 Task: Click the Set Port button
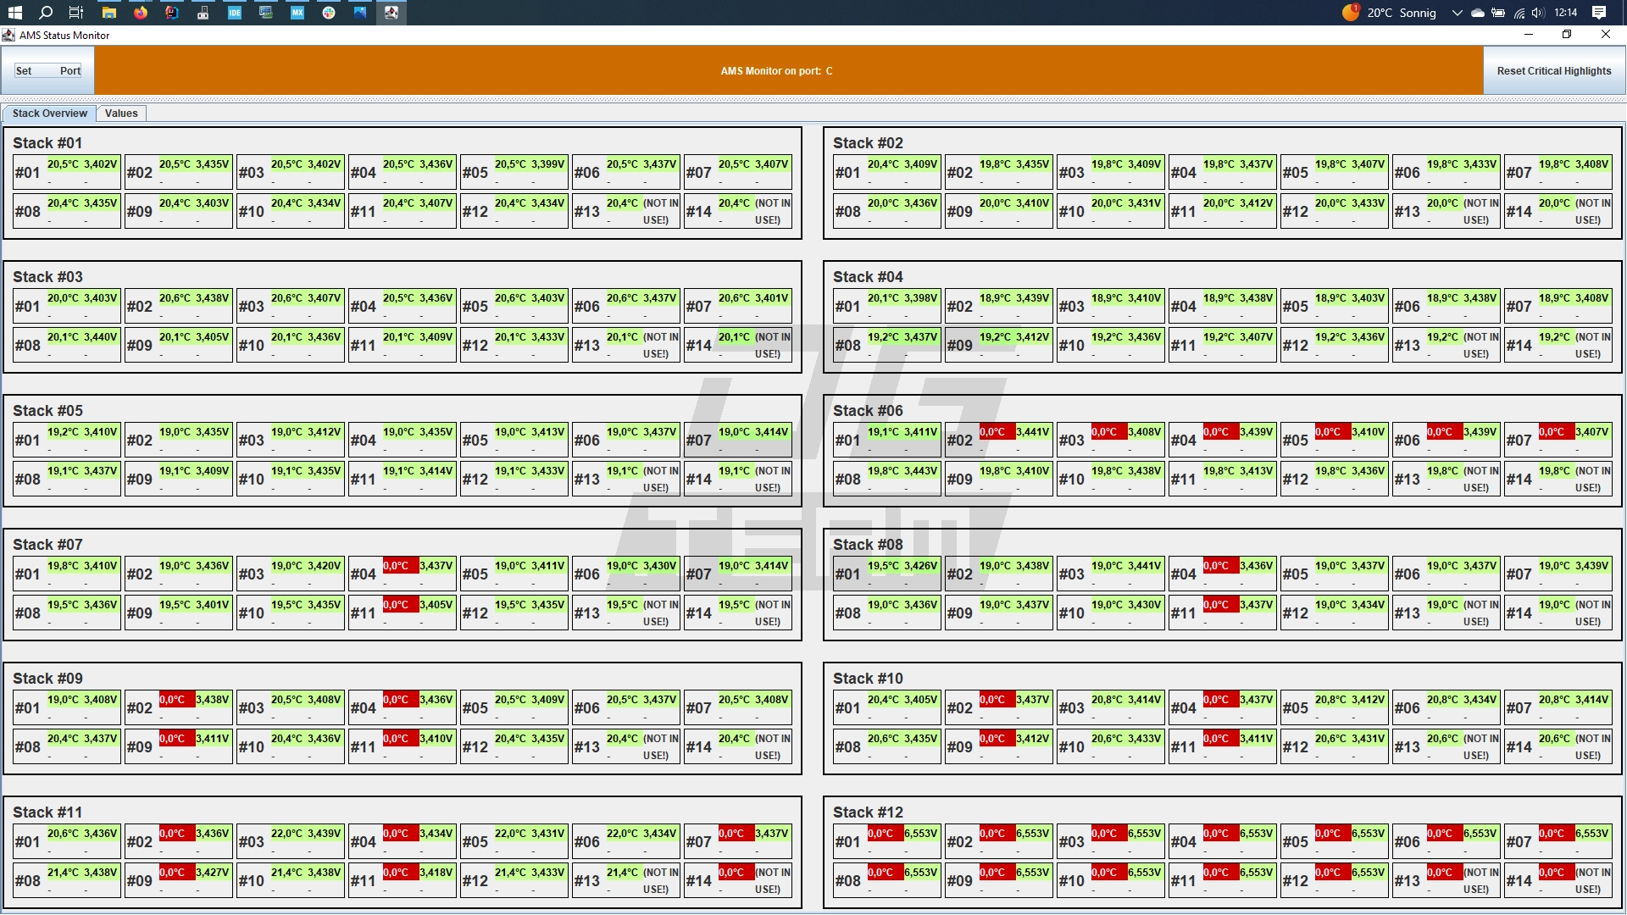47,70
